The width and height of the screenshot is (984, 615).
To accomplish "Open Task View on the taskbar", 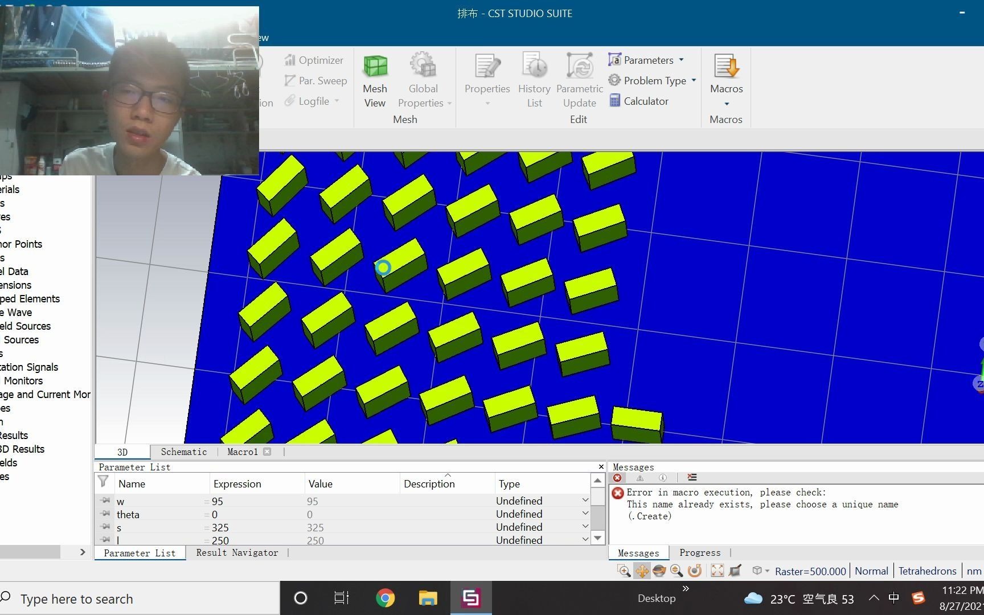I will (342, 598).
